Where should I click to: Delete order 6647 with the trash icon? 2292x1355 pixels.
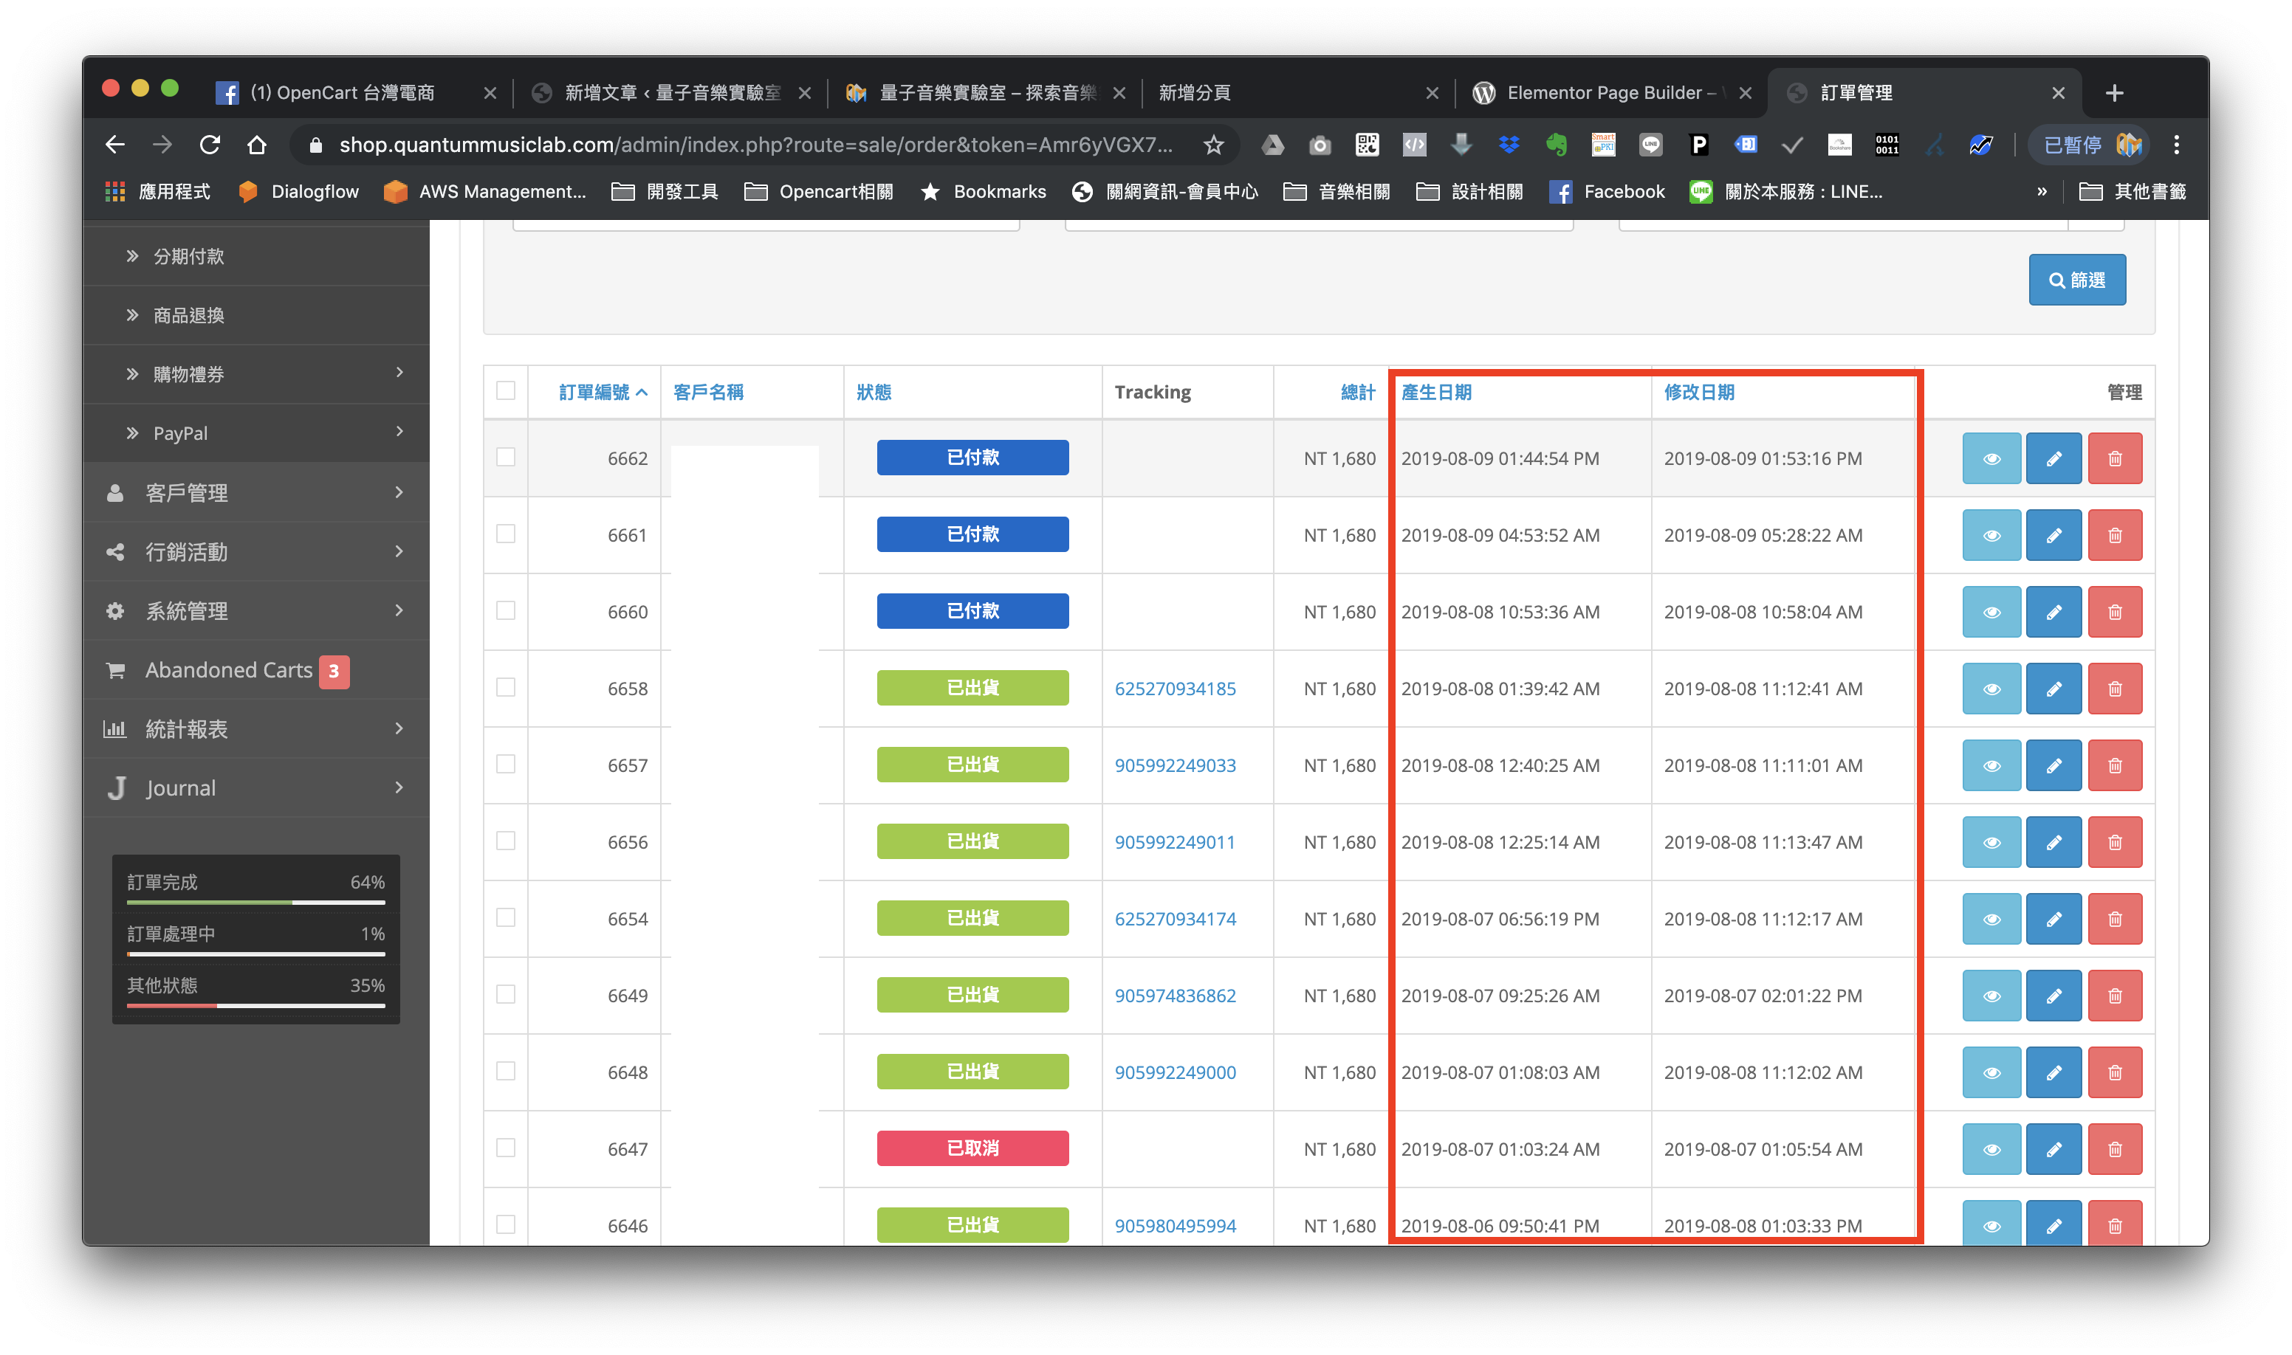[2114, 1148]
